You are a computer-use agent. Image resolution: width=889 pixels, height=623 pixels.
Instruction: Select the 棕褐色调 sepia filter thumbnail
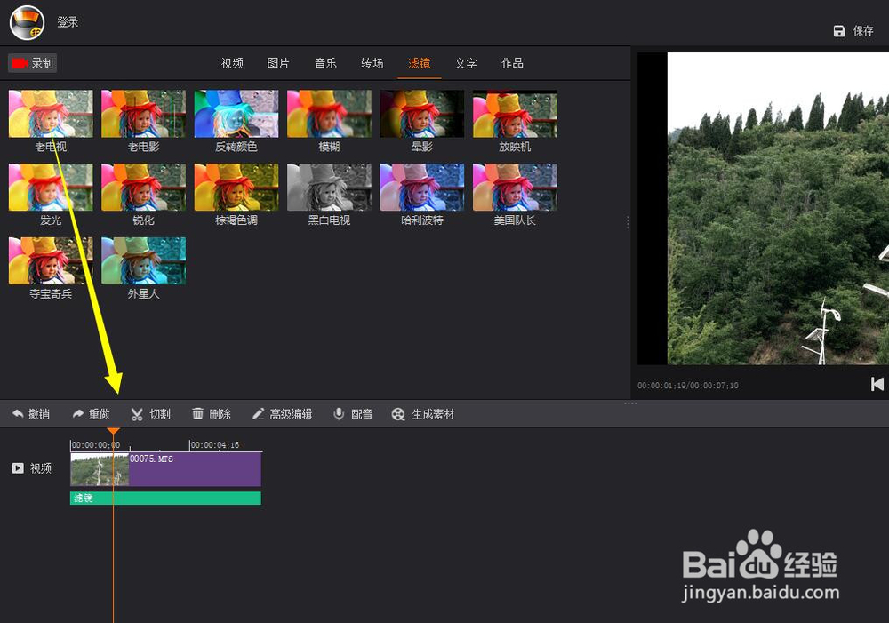(236, 187)
